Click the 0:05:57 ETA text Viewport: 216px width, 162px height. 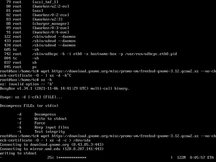click(202, 157)
